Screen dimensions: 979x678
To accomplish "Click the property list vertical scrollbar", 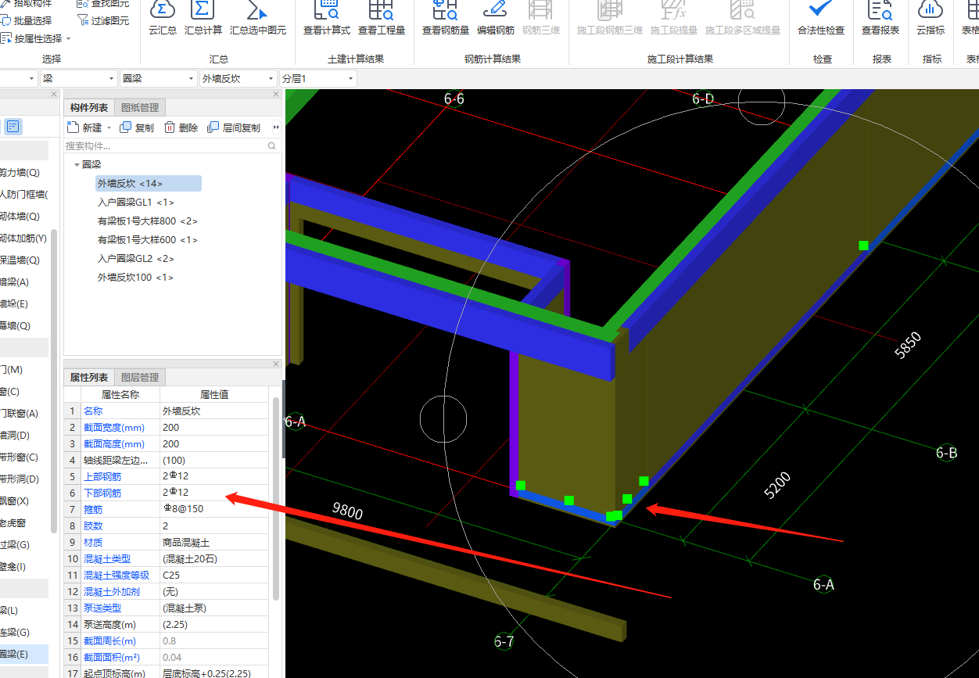I will pos(275,498).
